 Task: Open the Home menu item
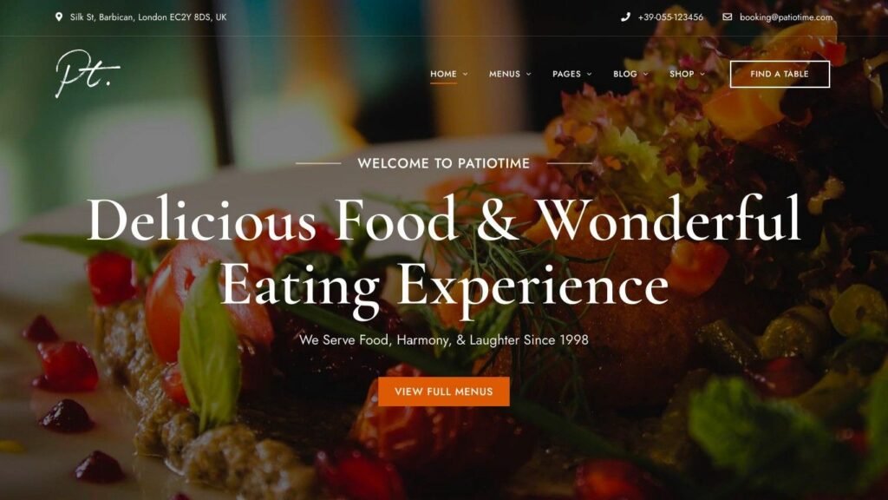point(443,74)
